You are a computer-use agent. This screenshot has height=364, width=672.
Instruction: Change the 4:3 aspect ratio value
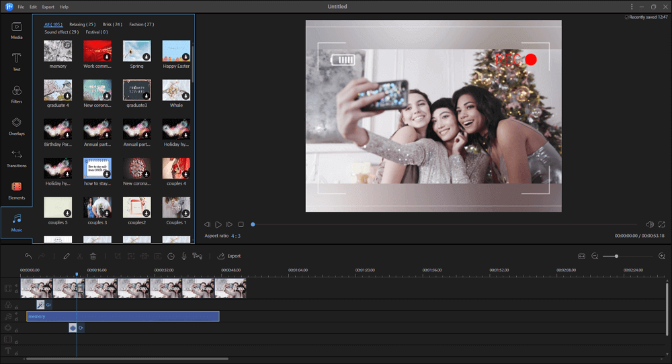coord(235,236)
